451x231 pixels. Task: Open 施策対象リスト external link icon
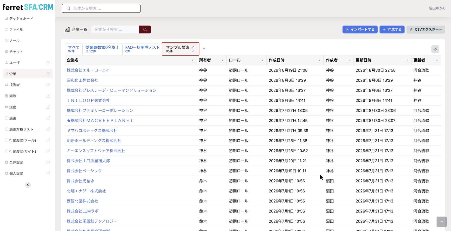click(48, 129)
